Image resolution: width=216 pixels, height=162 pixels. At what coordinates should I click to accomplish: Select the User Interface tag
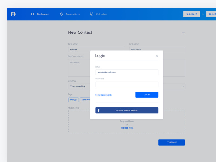(86, 100)
